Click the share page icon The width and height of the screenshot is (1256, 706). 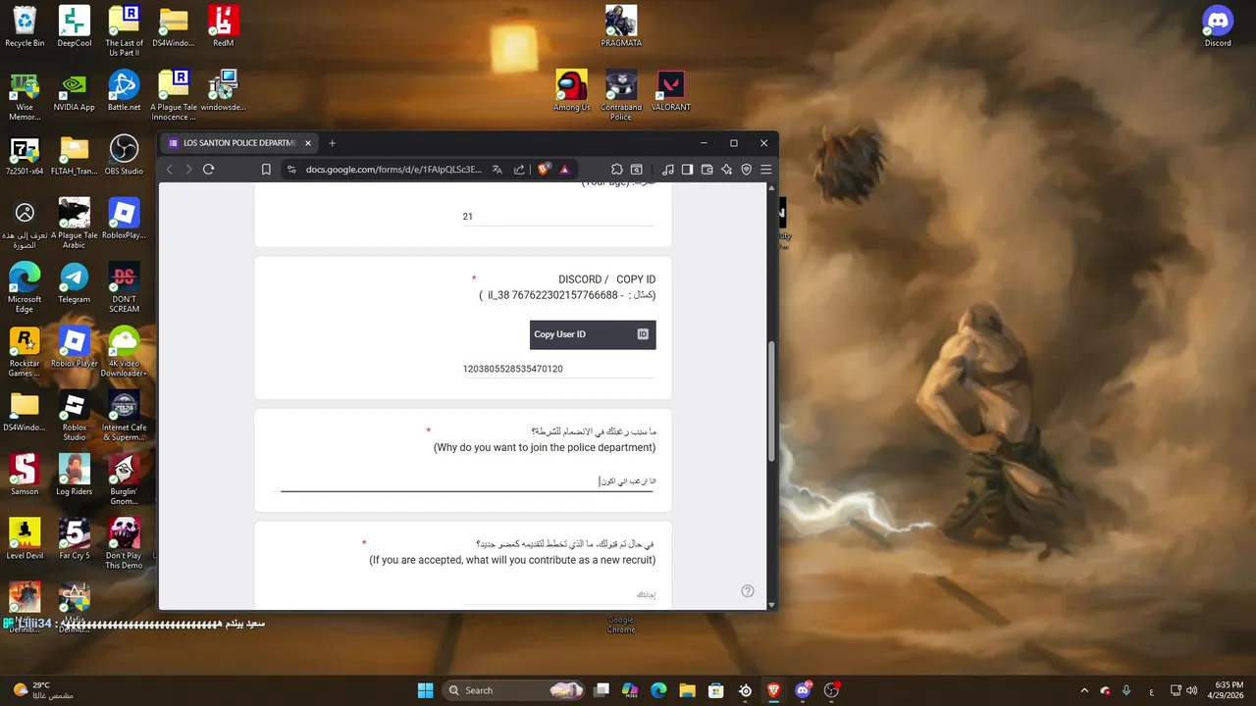coord(519,170)
